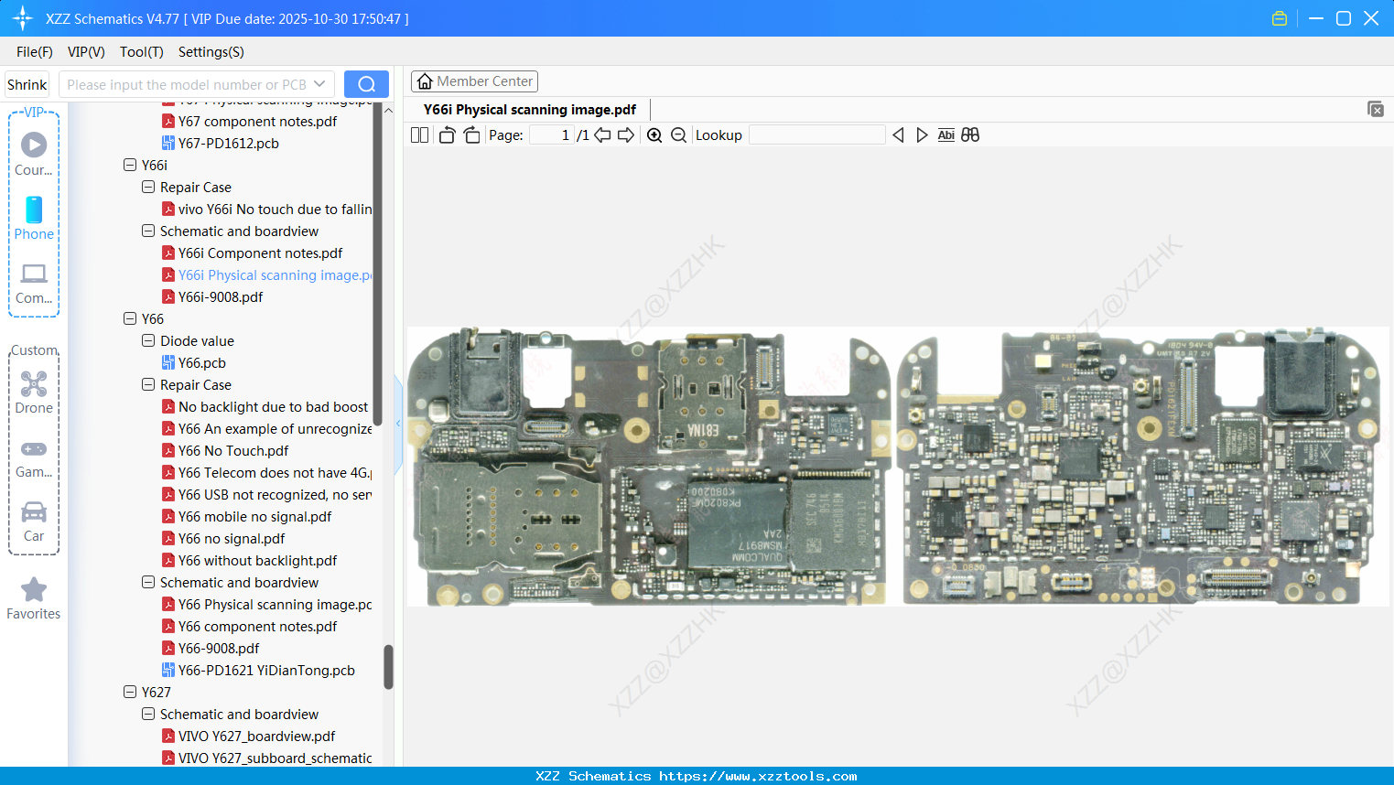Zoom out of the scanning image
The width and height of the screenshot is (1394, 785).
(678, 134)
